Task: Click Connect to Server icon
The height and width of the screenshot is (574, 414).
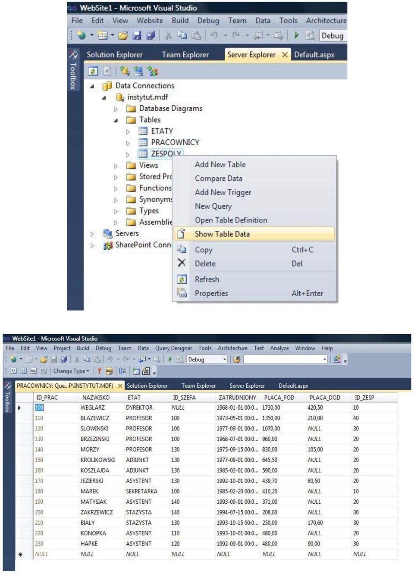Action: tap(138, 71)
